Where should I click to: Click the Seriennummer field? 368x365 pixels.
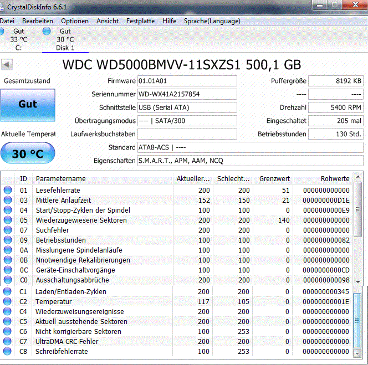click(x=187, y=94)
